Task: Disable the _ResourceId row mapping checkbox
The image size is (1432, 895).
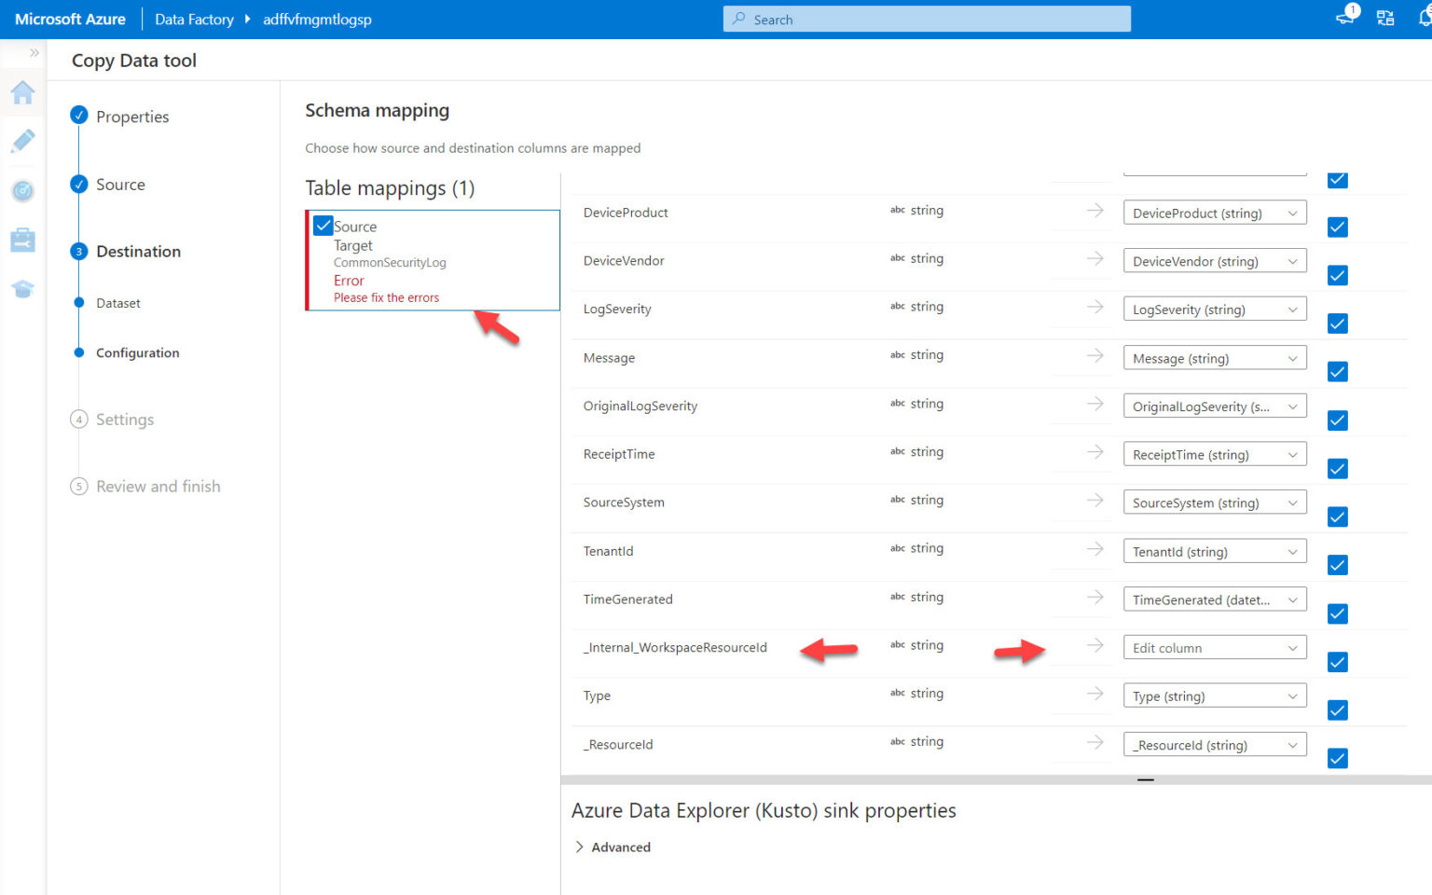Action: coord(1337,758)
